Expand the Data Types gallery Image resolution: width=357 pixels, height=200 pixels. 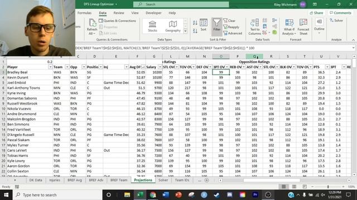(x=185, y=31)
